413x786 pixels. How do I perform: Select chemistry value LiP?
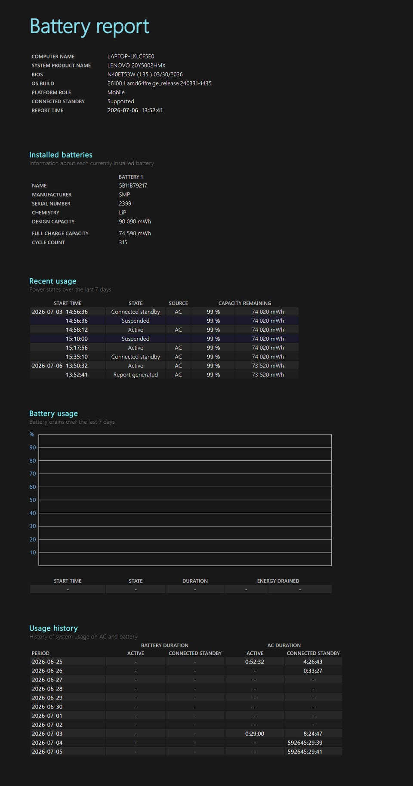[123, 213]
